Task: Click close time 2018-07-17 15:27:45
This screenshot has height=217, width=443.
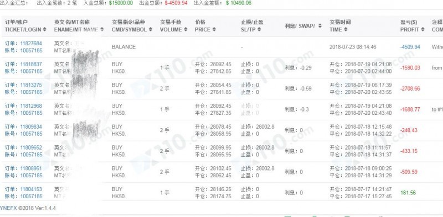Action: (x=368, y=197)
